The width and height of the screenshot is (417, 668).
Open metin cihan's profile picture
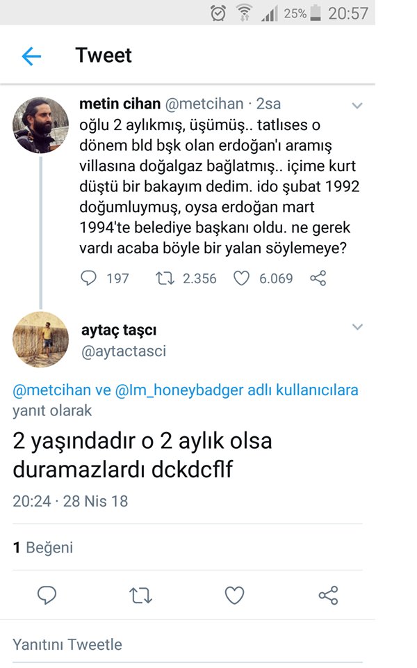(40, 125)
